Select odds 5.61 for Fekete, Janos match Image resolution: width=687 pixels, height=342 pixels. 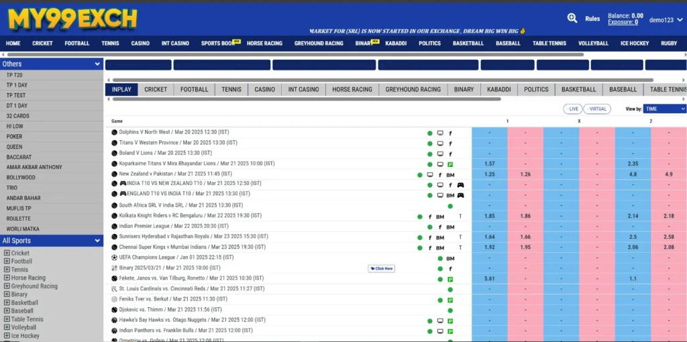489,278
